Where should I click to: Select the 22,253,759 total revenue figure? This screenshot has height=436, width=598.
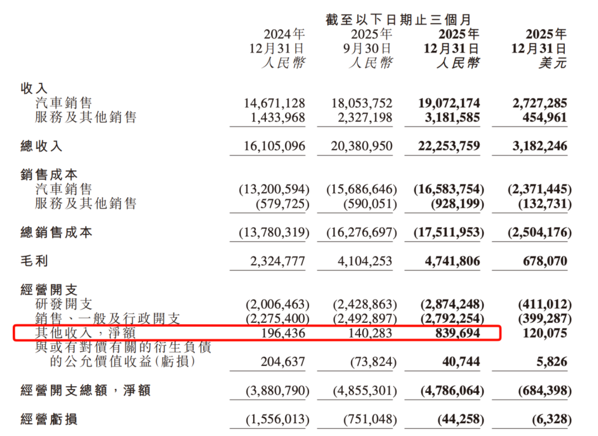449,146
